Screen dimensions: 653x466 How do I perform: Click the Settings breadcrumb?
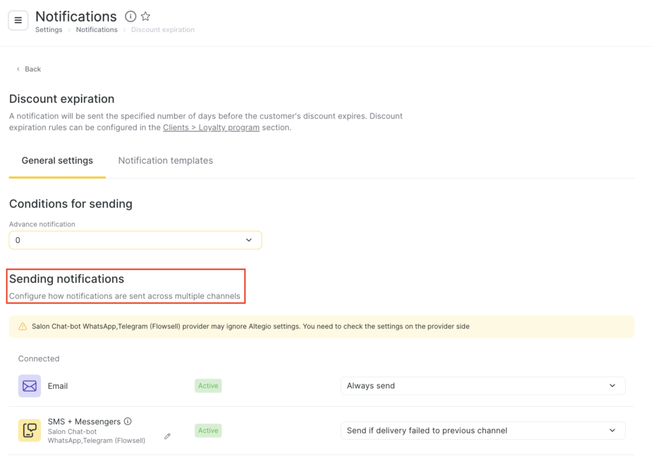coord(48,30)
